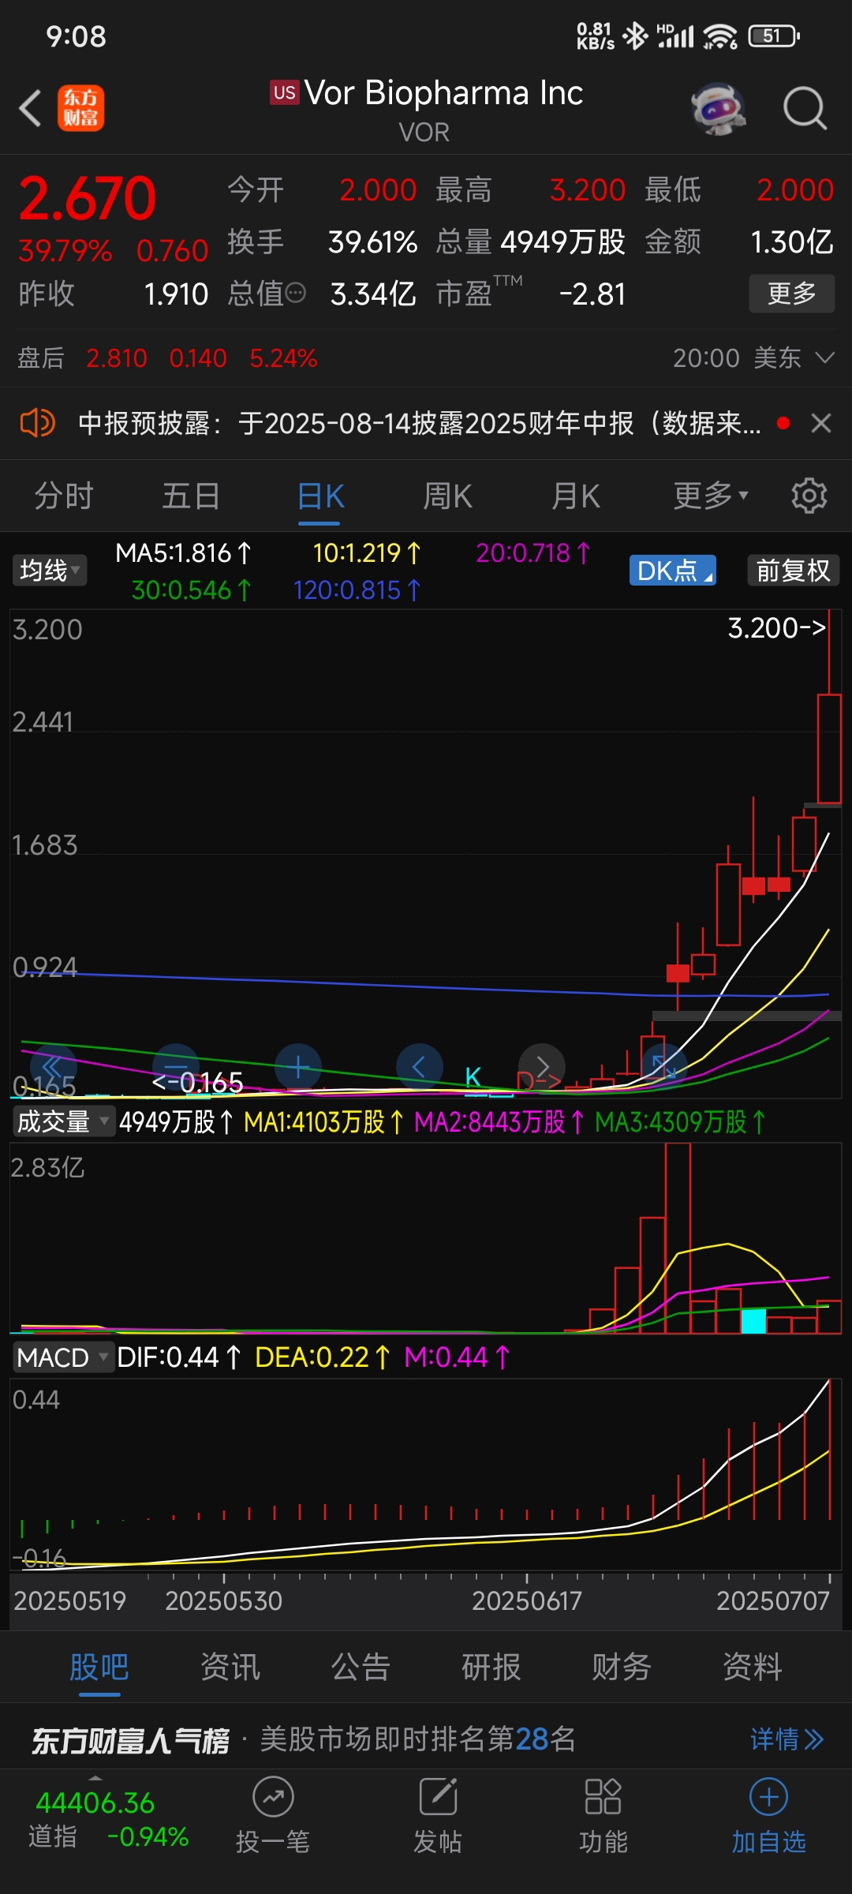
Task: Switch to 五日 chart tab
Action: (192, 496)
